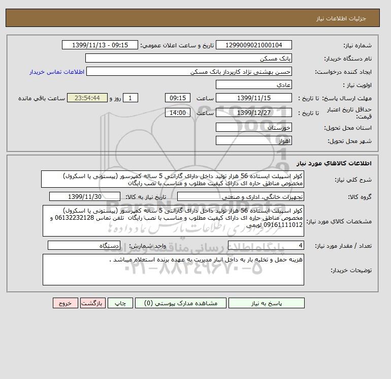Click the announcement date 1399/11/13 field
Image resolution: width=391 pixels, height=379 pixels.
(100, 45)
